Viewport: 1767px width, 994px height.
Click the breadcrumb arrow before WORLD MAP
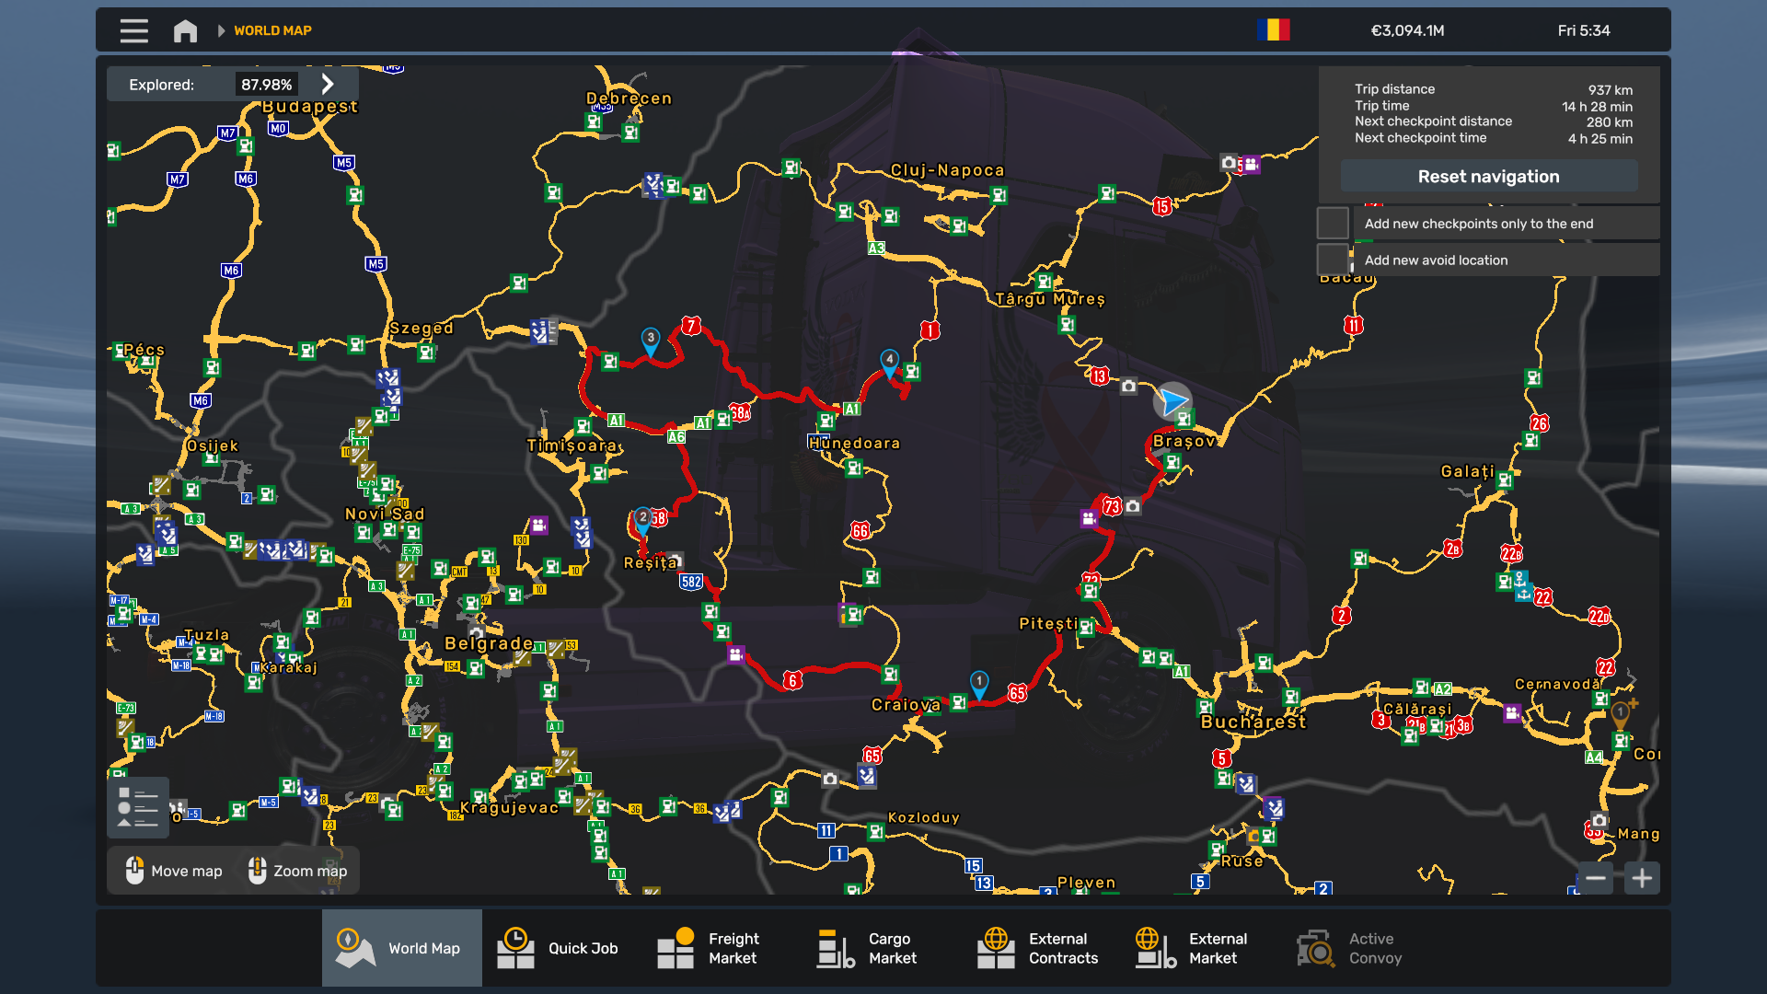tap(221, 30)
